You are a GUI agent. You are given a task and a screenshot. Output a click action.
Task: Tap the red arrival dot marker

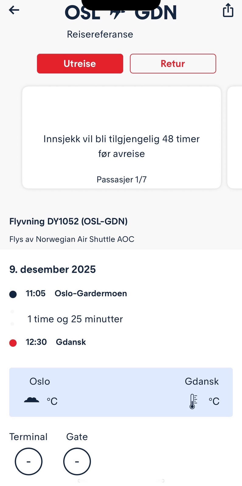[13, 343]
